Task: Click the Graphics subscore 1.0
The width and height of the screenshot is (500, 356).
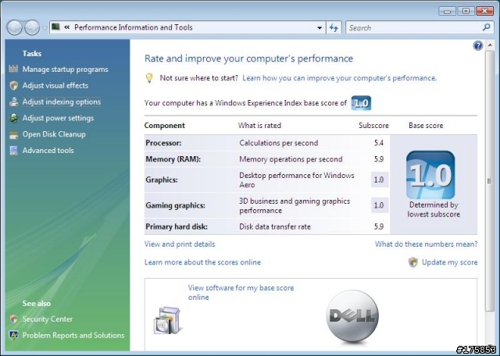Action: tap(379, 180)
